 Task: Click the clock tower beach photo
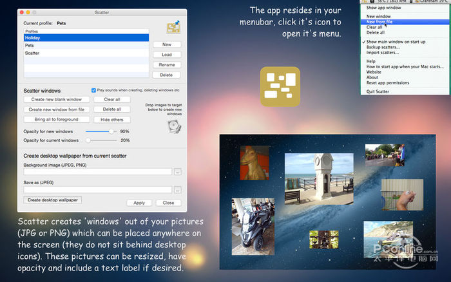point(319,179)
